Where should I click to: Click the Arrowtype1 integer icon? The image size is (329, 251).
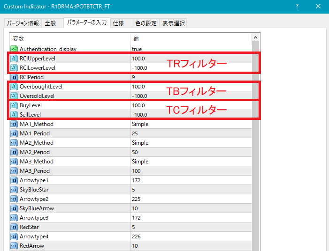click(14, 180)
